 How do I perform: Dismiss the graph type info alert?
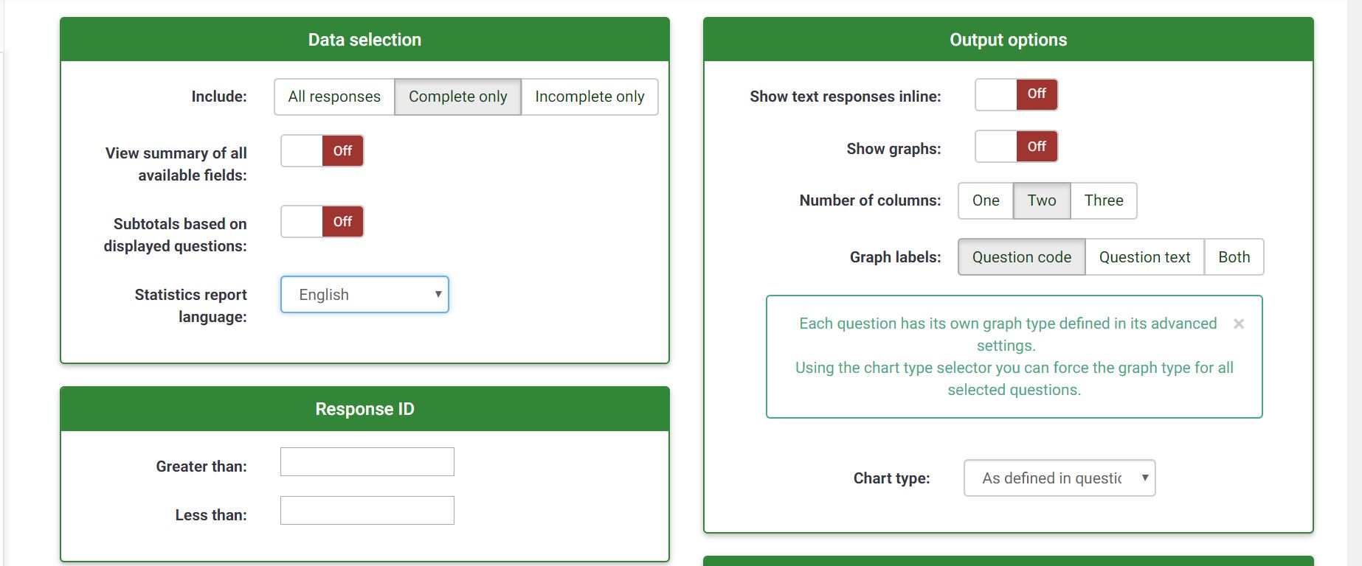pyautogui.click(x=1239, y=324)
